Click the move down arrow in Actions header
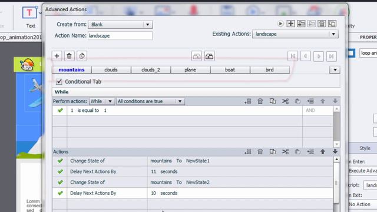This screenshot has width=377, height=212. [335, 152]
